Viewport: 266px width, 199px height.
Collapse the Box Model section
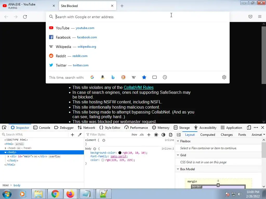tap(178, 169)
